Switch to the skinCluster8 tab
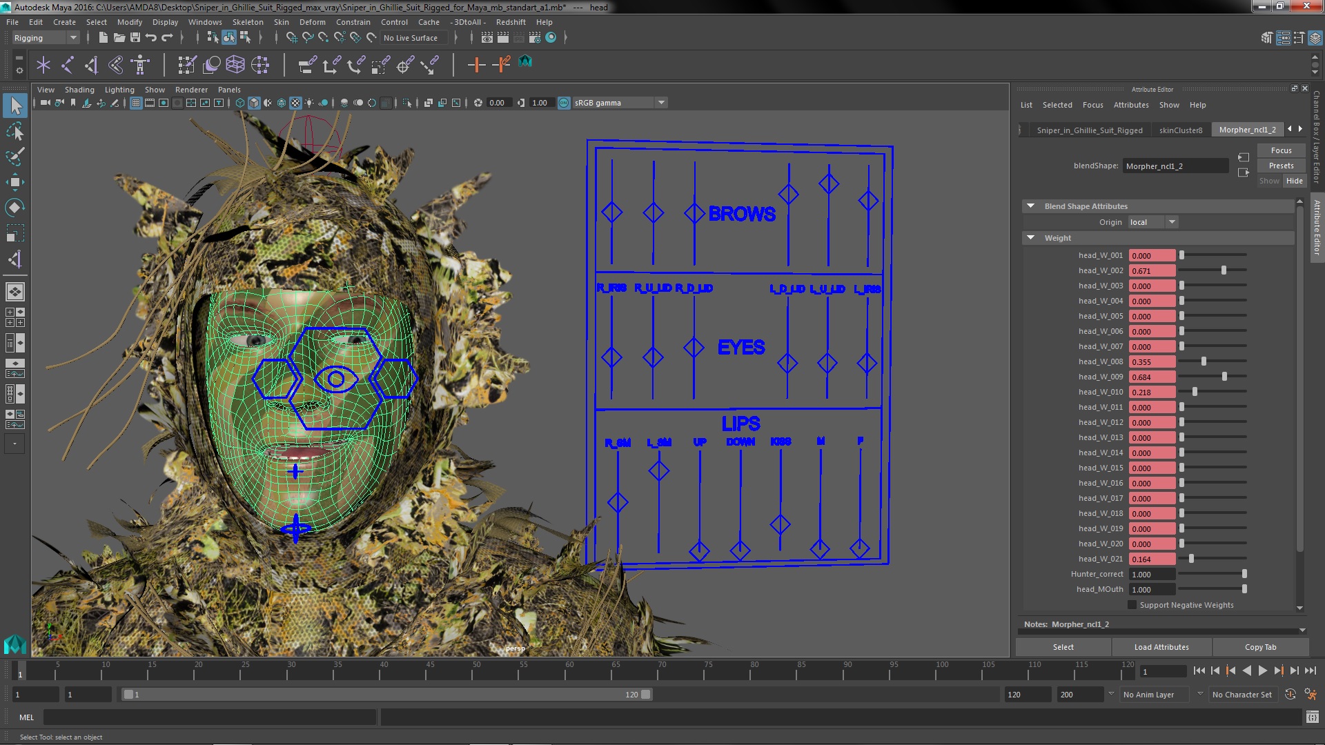 (x=1180, y=130)
